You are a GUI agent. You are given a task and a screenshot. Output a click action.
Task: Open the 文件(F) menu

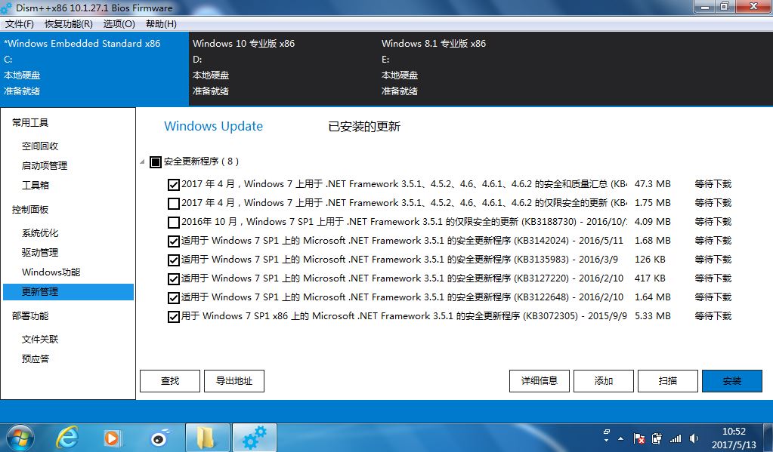click(x=20, y=23)
